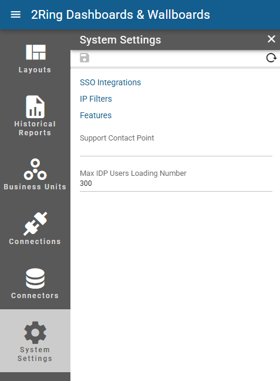
Task: Close the System Settings panel
Action: (271, 39)
